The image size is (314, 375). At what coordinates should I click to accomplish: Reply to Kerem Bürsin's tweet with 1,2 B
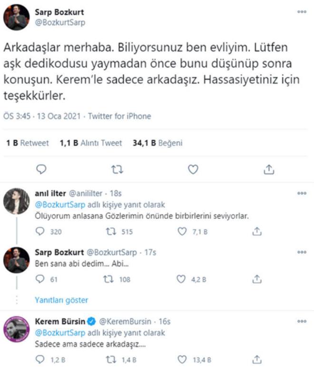(x=40, y=359)
